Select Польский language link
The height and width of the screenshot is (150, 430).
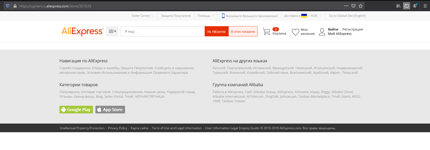click(x=350, y=73)
